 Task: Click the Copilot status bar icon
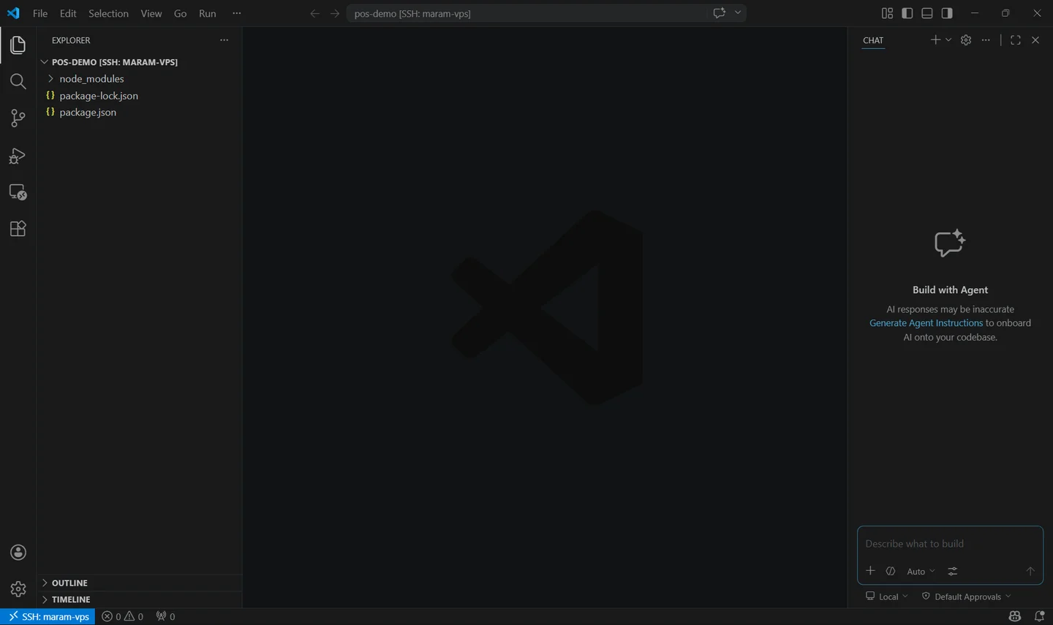[1015, 616]
